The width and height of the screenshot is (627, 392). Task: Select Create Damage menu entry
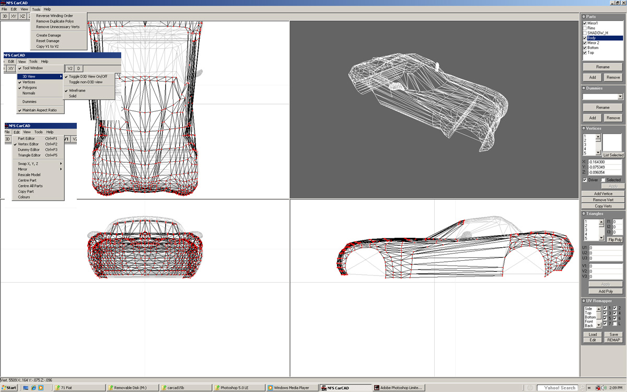click(x=49, y=36)
